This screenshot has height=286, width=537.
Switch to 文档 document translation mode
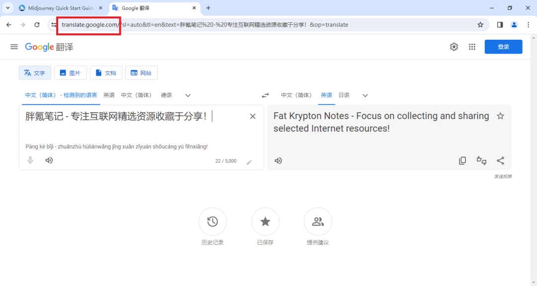[x=106, y=73]
